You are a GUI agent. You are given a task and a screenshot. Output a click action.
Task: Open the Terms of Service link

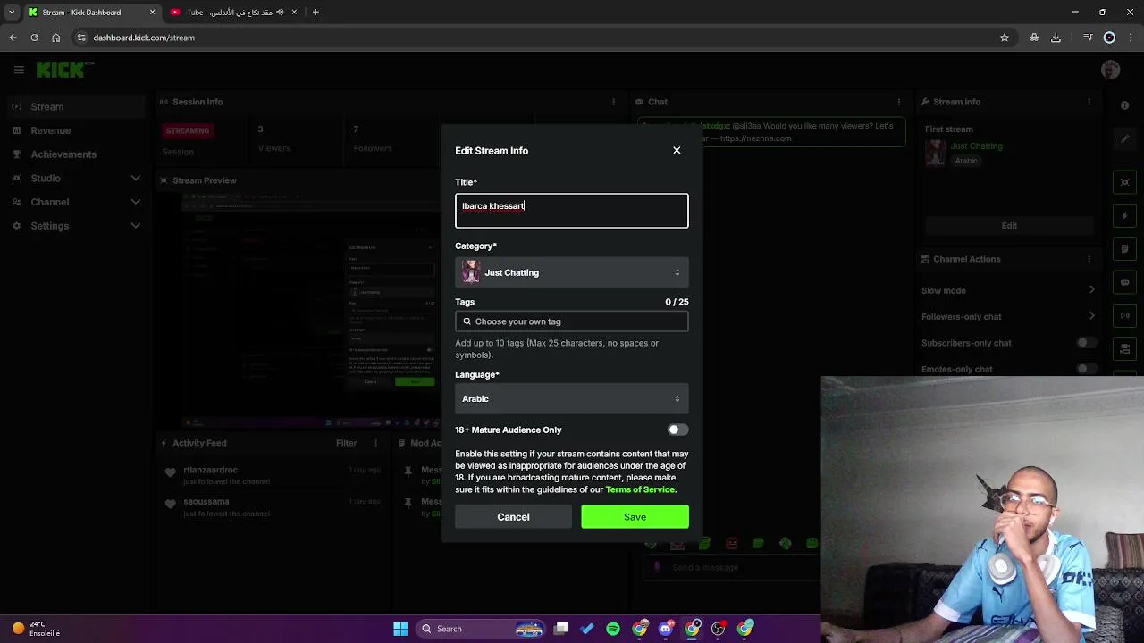click(x=640, y=489)
